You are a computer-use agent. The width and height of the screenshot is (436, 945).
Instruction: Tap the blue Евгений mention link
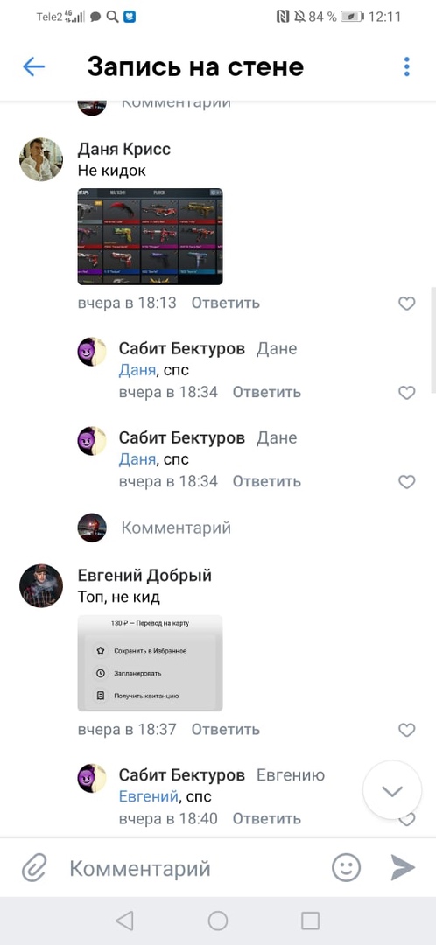tap(148, 796)
